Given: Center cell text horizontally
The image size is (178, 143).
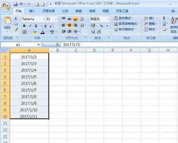Looking at the screenshot, I should pyautogui.click(x=69, y=25).
